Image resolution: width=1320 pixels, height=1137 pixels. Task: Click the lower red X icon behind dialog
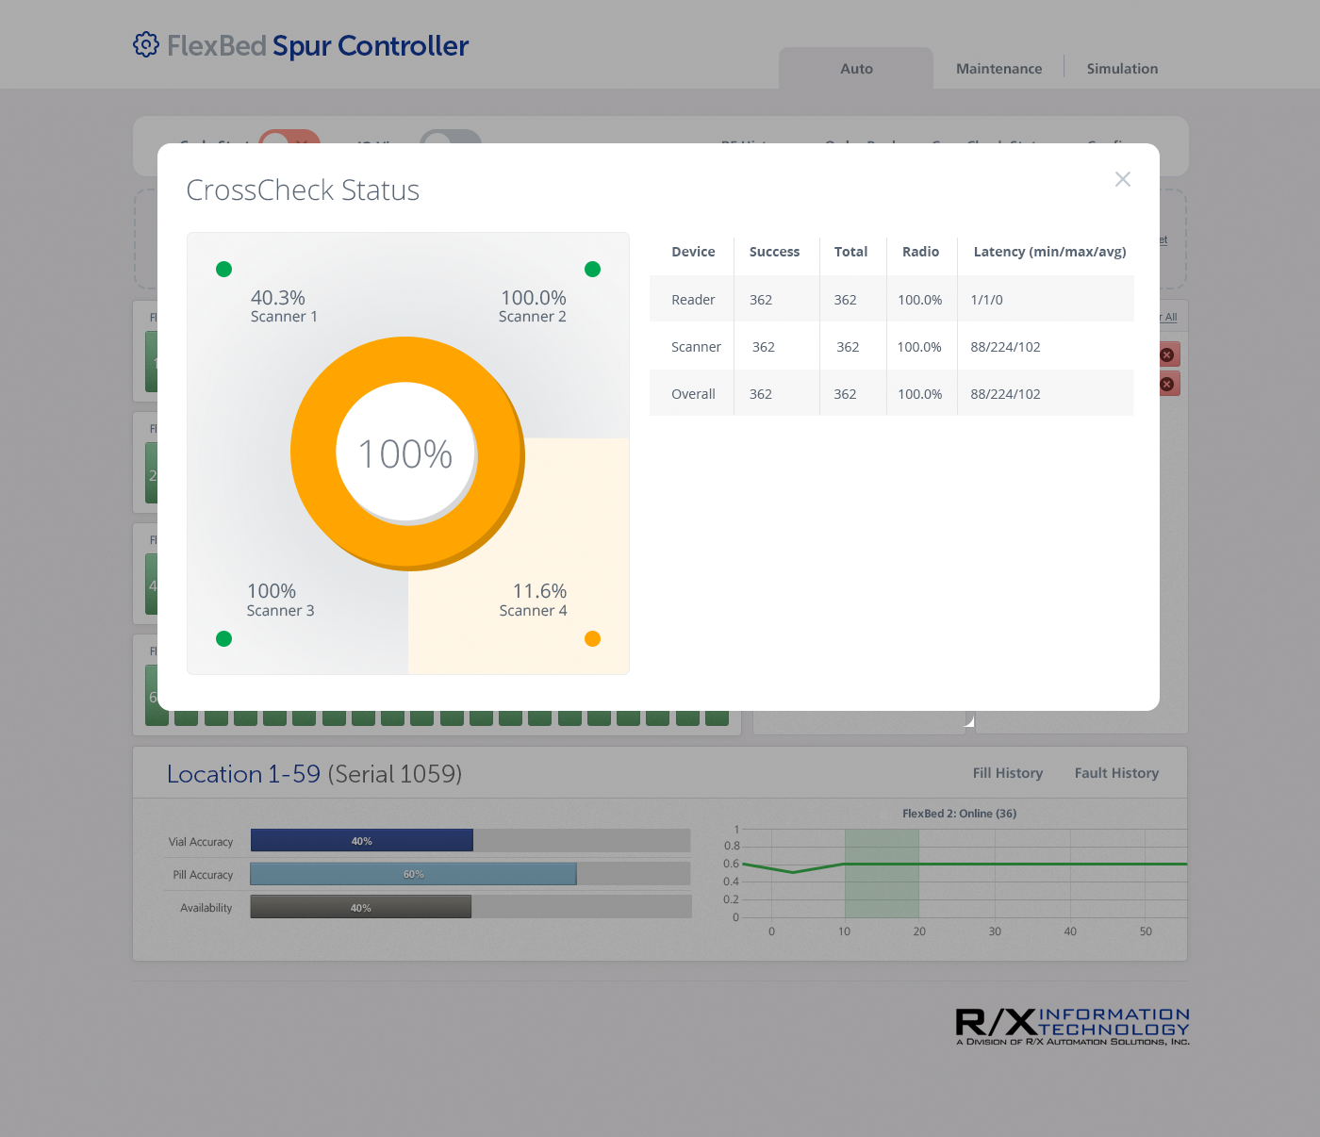(1167, 384)
